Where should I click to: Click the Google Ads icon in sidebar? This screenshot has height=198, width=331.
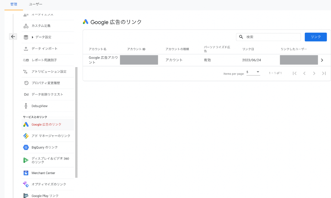coord(26,125)
